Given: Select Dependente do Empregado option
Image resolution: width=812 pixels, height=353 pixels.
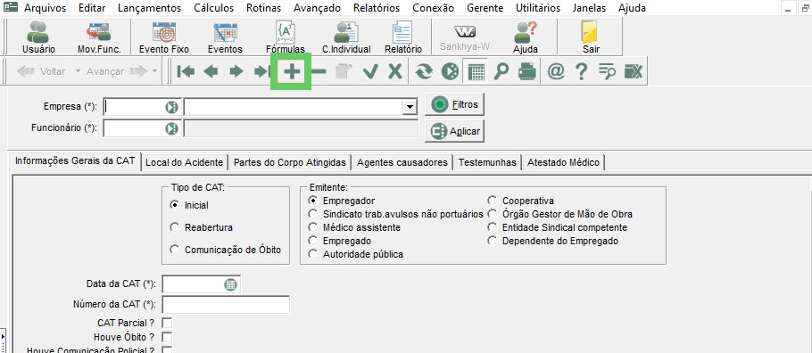Looking at the screenshot, I should point(492,241).
